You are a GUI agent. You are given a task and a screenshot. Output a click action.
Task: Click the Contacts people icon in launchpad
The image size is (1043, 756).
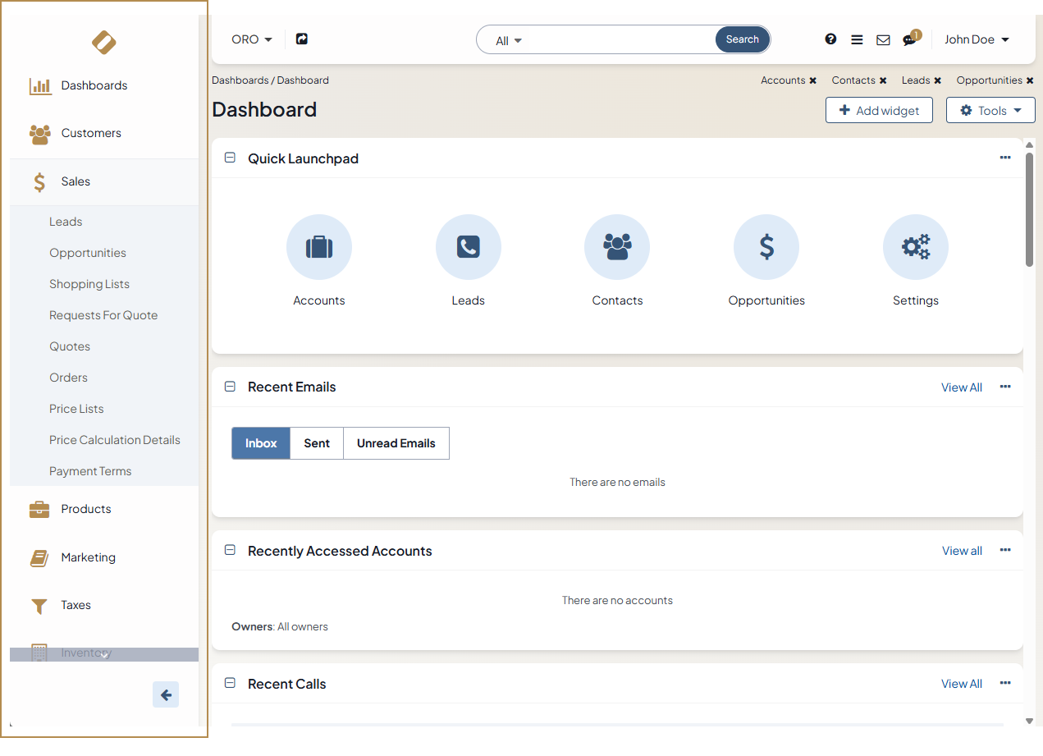click(x=617, y=247)
